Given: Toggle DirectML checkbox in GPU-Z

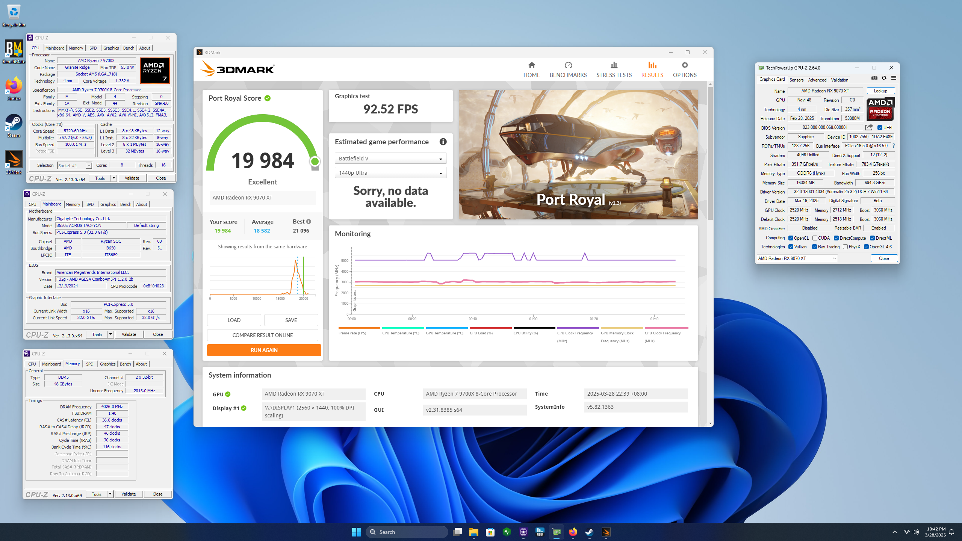Looking at the screenshot, I should point(872,238).
